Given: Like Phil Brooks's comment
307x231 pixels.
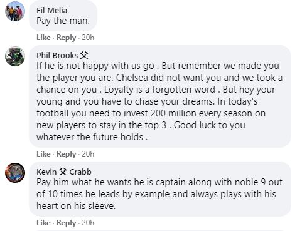Looking at the screenshot, I should click(x=43, y=154).
